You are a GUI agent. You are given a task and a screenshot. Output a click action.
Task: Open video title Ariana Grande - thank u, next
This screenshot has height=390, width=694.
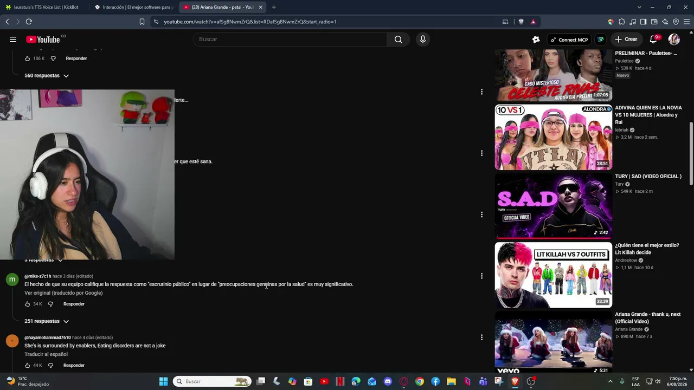click(x=647, y=318)
